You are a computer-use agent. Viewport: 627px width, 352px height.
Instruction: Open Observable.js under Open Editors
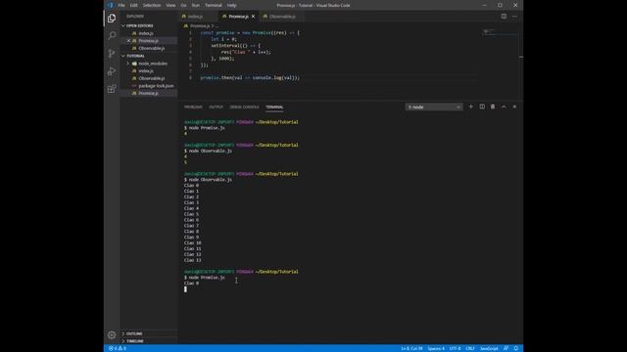[x=149, y=48]
